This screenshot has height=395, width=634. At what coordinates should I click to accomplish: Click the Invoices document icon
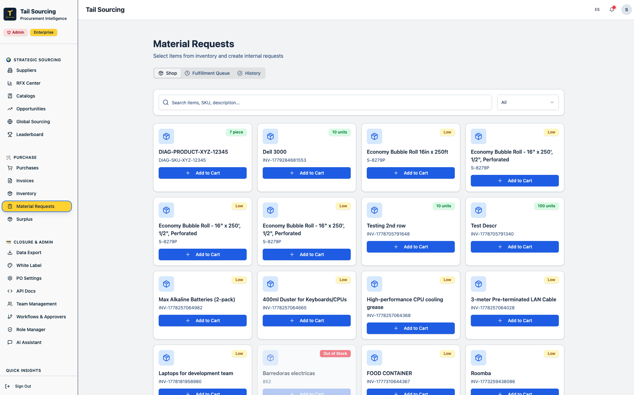tap(10, 181)
